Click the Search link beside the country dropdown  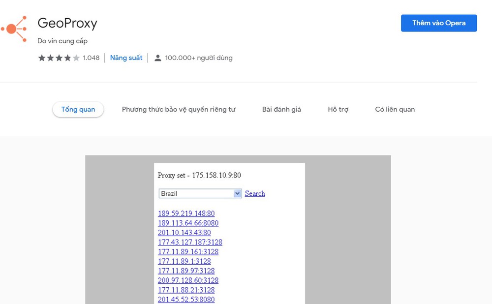click(x=255, y=194)
